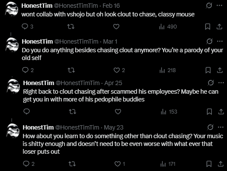View analytics showing 153 views

169,112
